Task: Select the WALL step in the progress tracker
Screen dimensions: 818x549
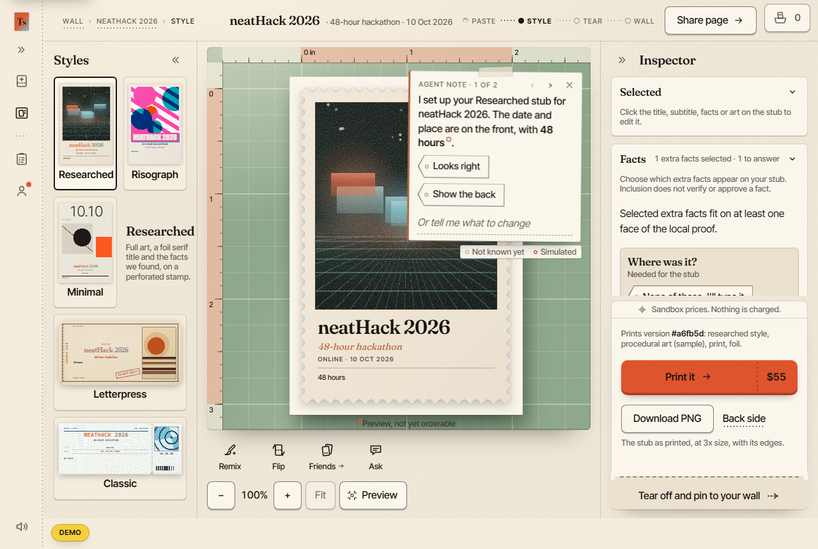Action: click(x=640, y=21)
